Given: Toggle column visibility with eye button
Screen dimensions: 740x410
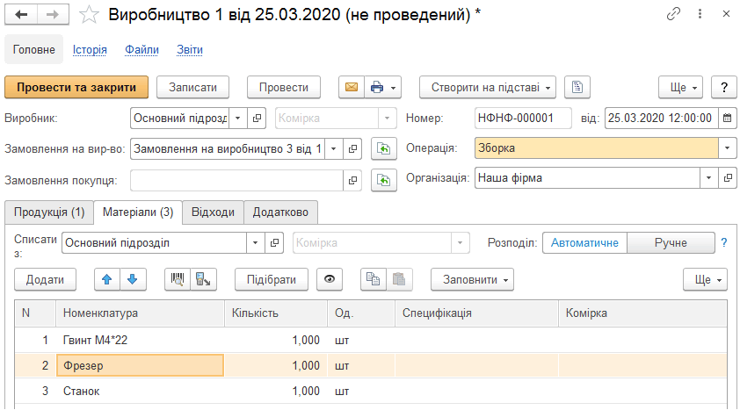Looking at the screenshot, I should click(330, 279).
